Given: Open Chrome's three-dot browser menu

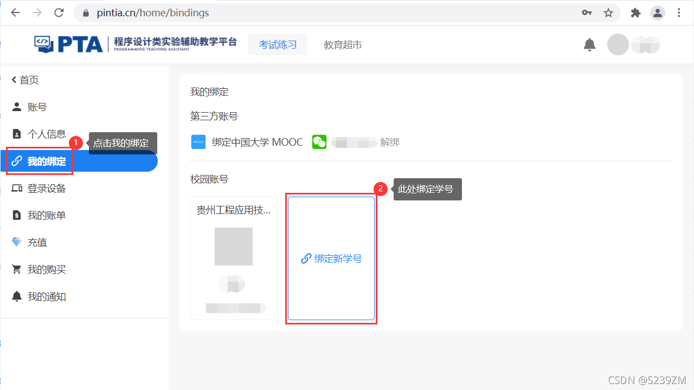Looking at the screenshot, I should 679,12.
